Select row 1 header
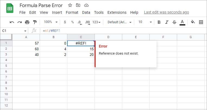207x110 pixels. [x=6, y=43]
